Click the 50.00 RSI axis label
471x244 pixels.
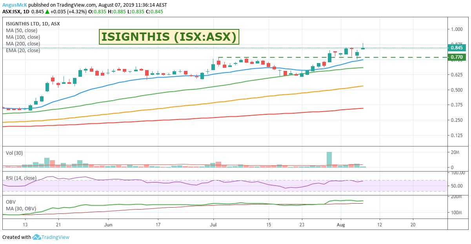[456, 186]
